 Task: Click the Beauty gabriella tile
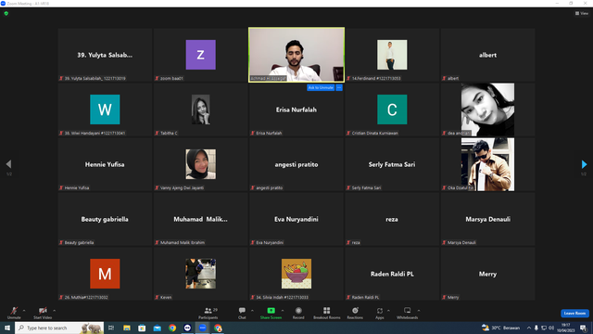[105, 219]
